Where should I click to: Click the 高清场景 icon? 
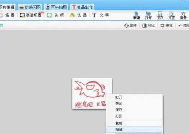pos(22,15)
